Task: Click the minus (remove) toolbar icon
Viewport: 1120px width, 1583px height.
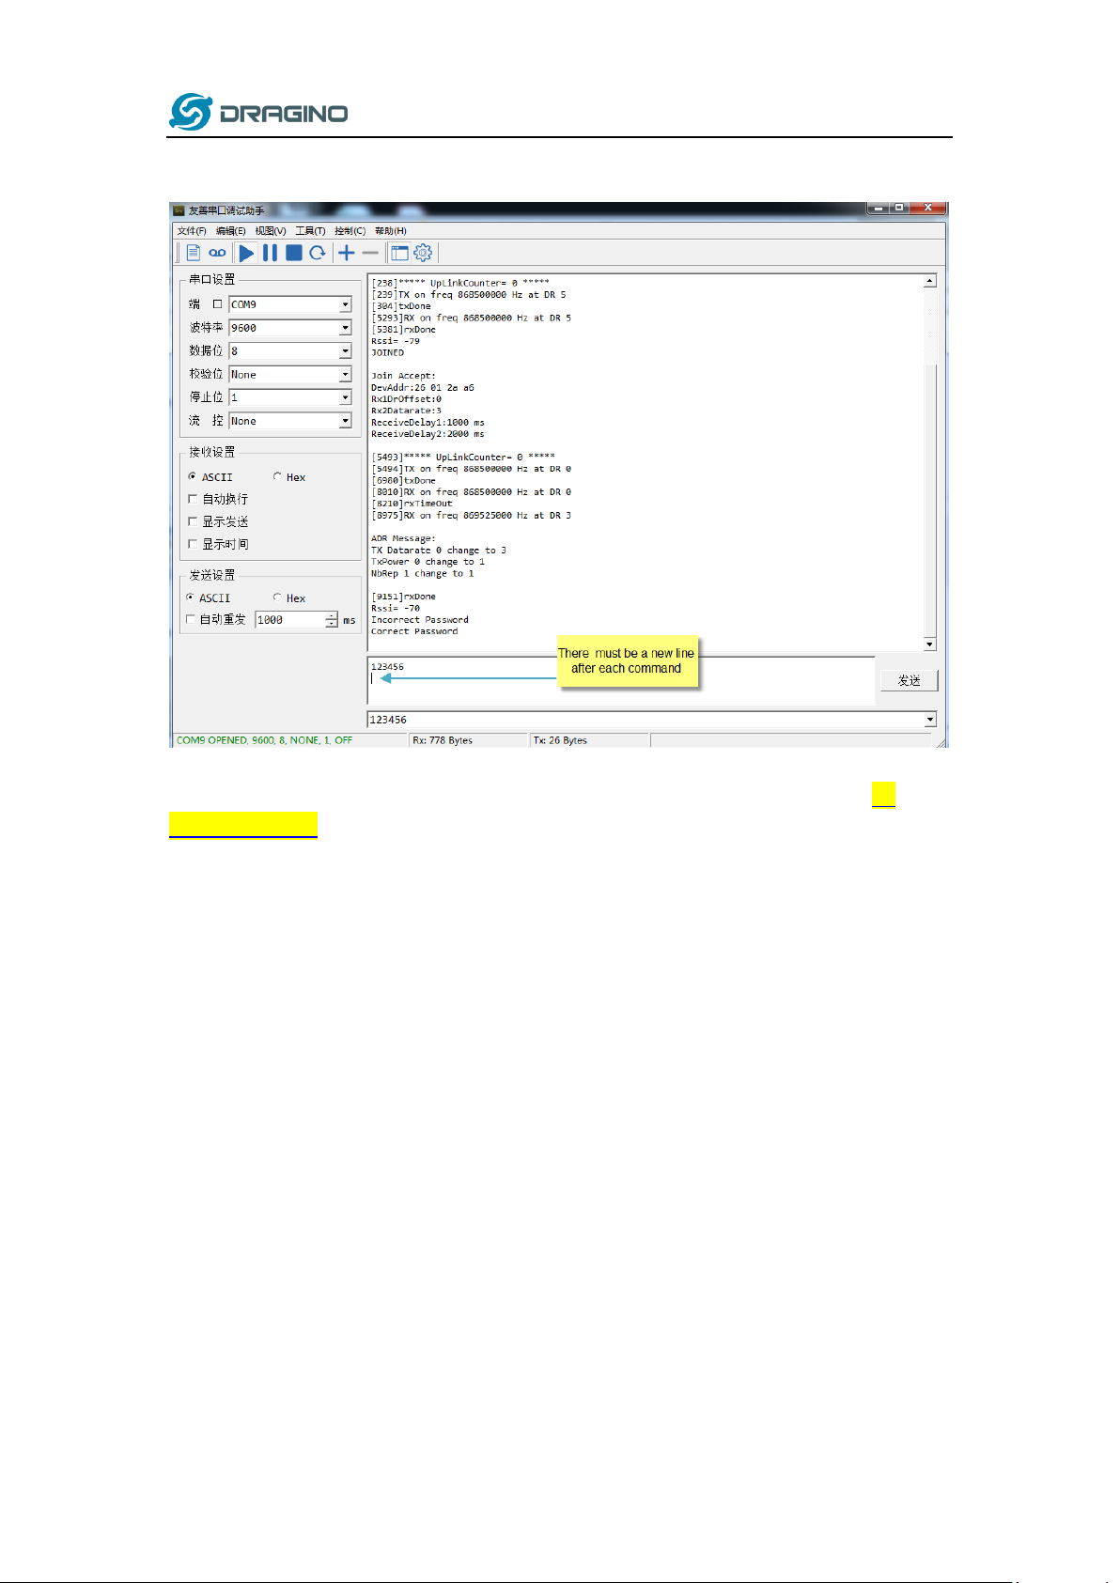Action: coord(370,253)
